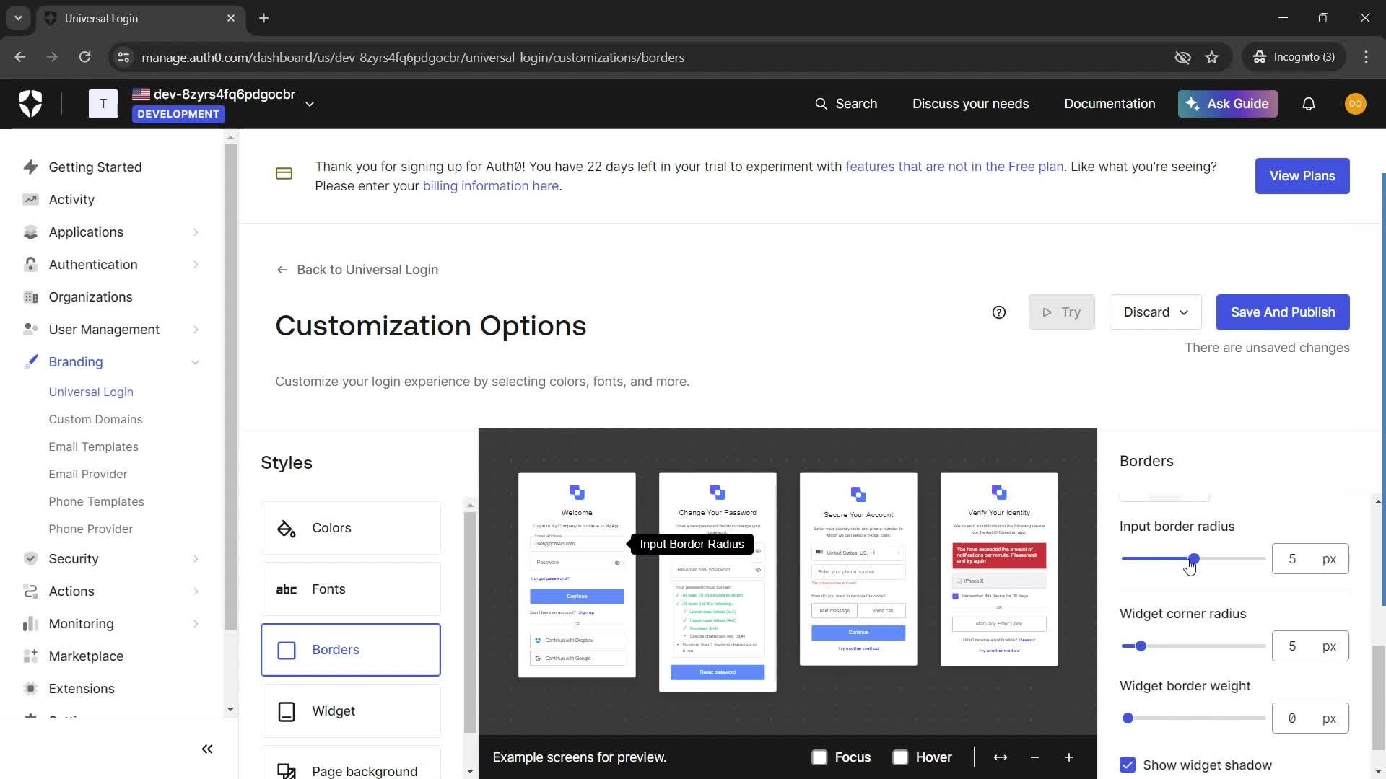Click the help question mark icon
This screenshot has width=1386, height=779.
point(998,312)
